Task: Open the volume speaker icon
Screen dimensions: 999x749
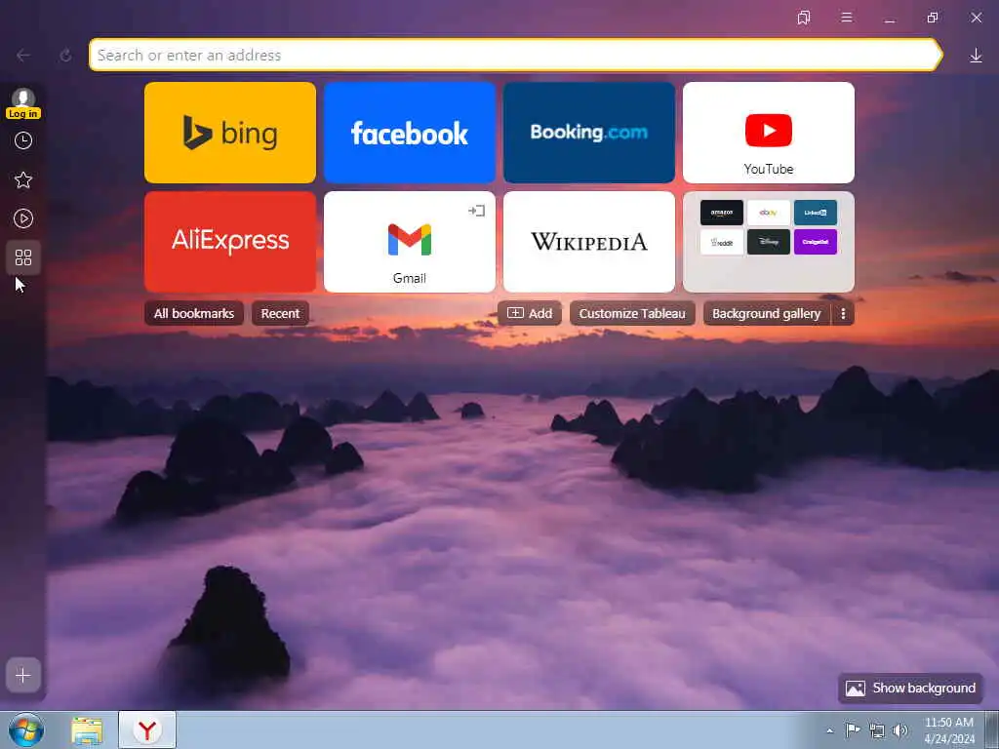Action: click(x=899, y=730)
